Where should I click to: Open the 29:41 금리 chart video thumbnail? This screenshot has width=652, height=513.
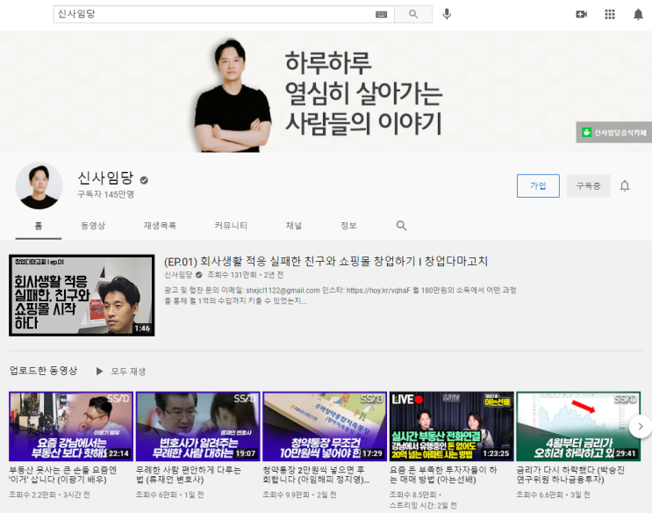(578, 426)
